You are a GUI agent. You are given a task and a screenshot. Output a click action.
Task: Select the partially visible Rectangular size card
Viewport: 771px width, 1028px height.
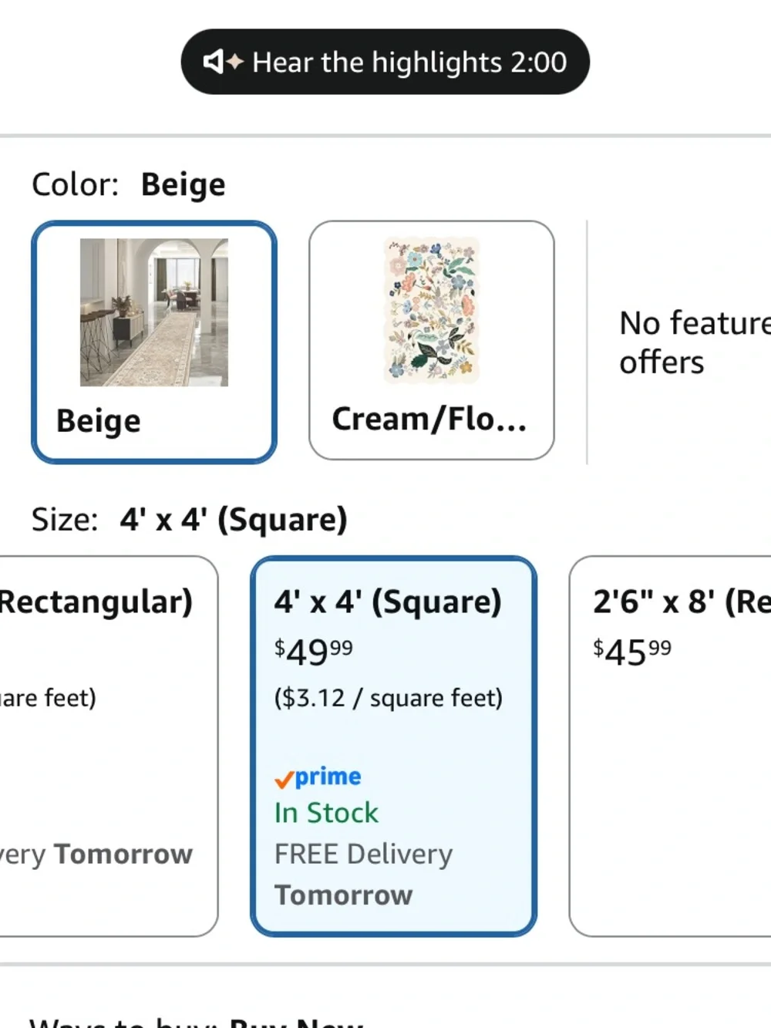point(108,746)
